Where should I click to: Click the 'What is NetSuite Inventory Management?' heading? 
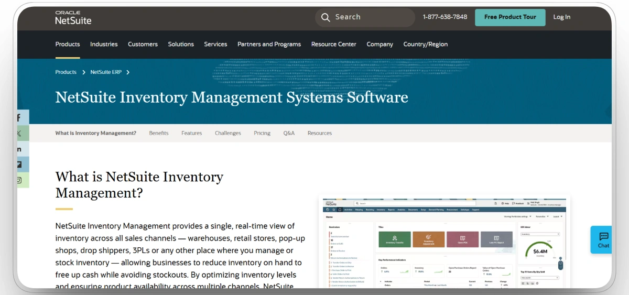tap(139, 185)
